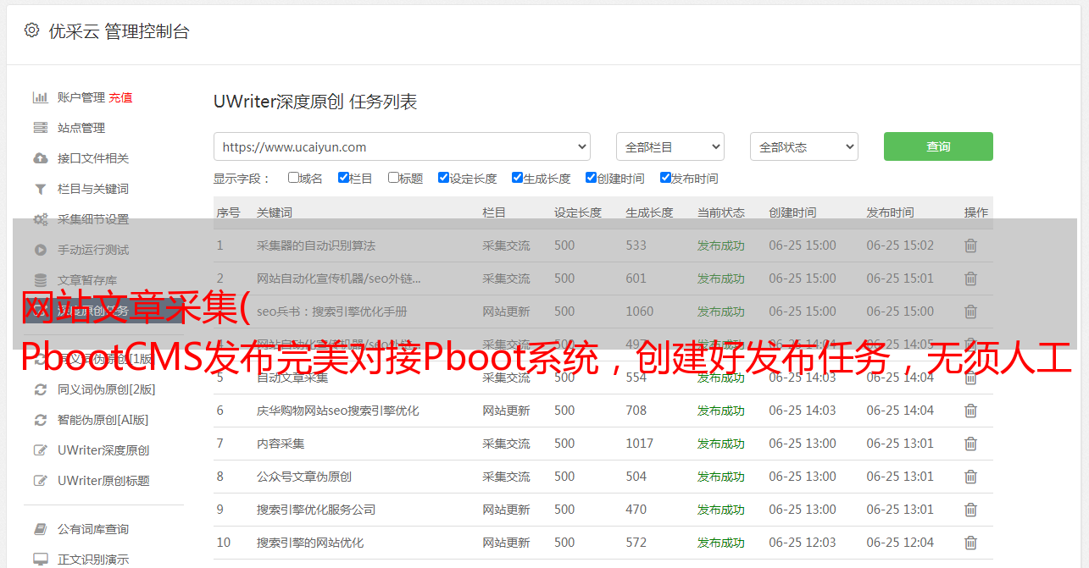Delete the 搜索引擎的网站优化 task via trash icon
Image resolution: width=1089 pixels, height=568 pixels.
(971, 543)
